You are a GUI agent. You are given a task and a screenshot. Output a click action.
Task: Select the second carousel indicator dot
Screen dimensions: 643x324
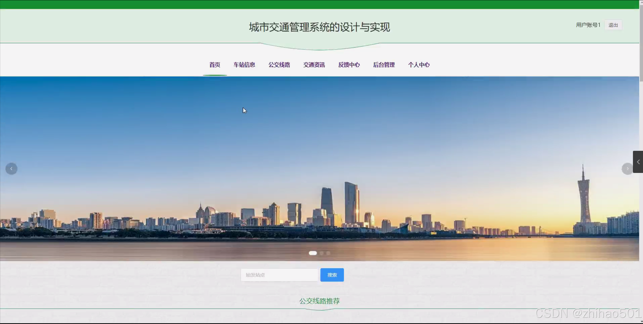[x=321, y=253]
